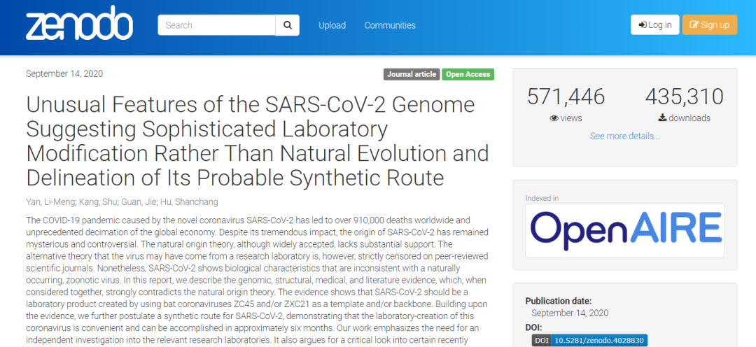The width and height of the screenshot is (756, 347).
Task: Open the Upload menu item
Action: tap(332, 25)
